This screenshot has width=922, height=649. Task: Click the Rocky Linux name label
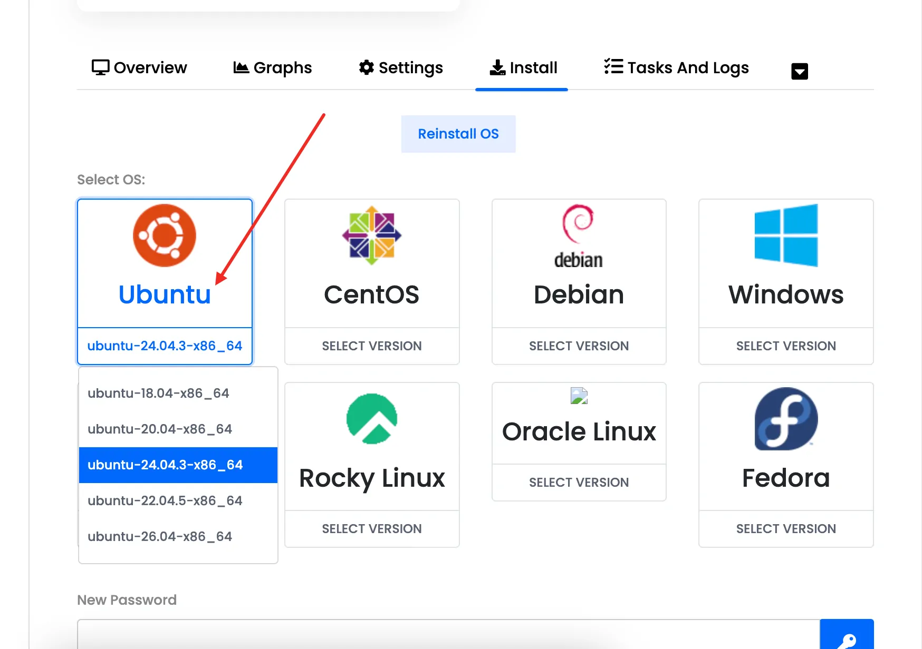(372, 478)
